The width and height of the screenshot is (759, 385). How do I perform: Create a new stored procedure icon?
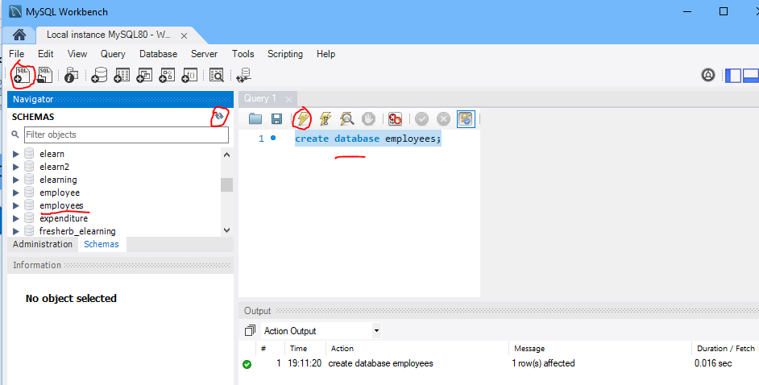click(x=167, y=75)
